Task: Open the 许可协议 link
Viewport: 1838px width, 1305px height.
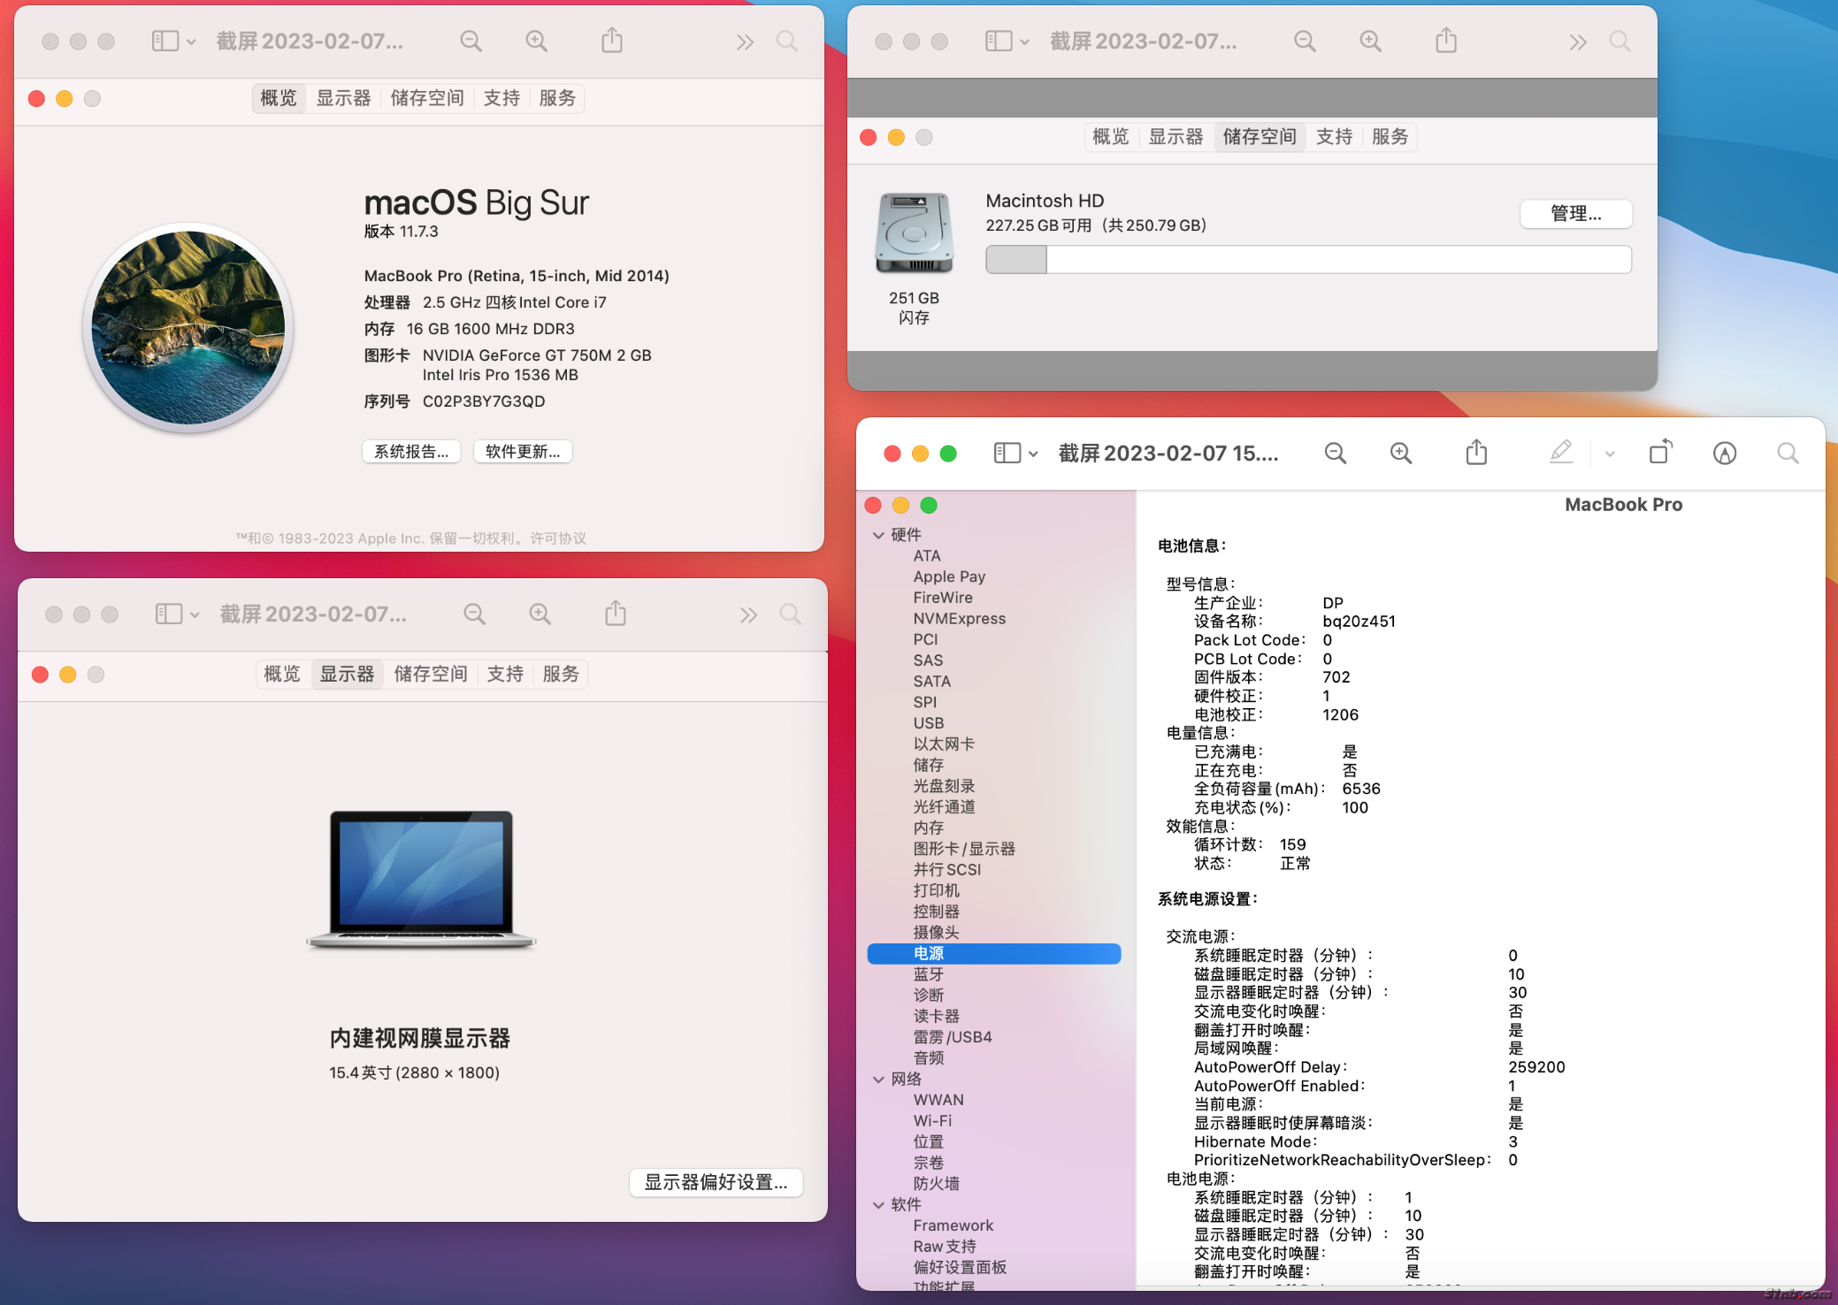Action: 558,538
